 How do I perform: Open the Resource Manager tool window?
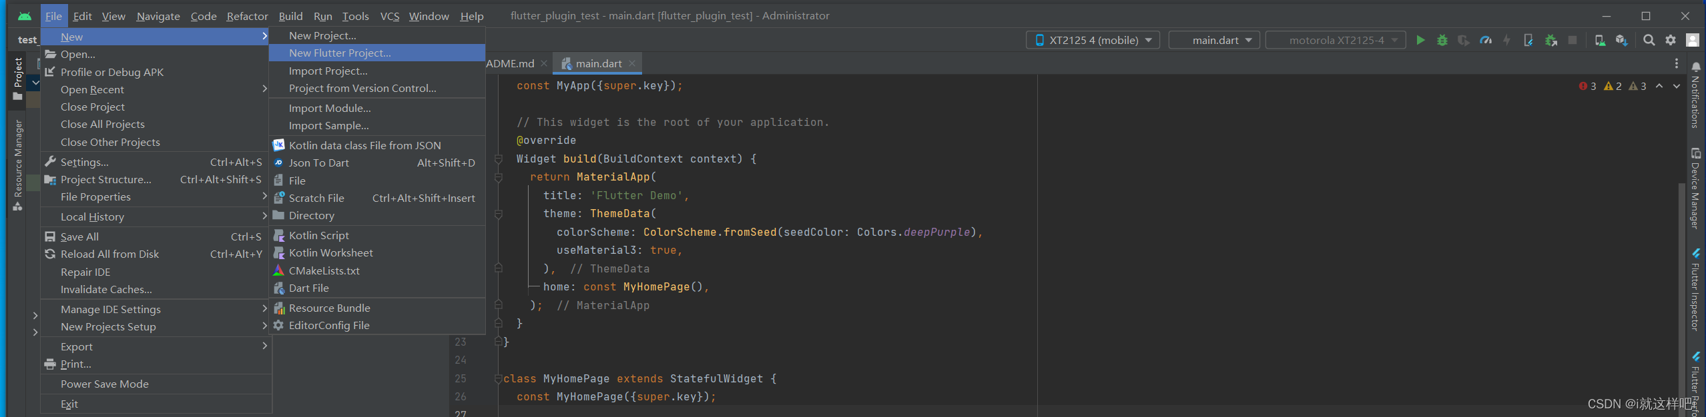pyautogui.click(x=18, y=165)
